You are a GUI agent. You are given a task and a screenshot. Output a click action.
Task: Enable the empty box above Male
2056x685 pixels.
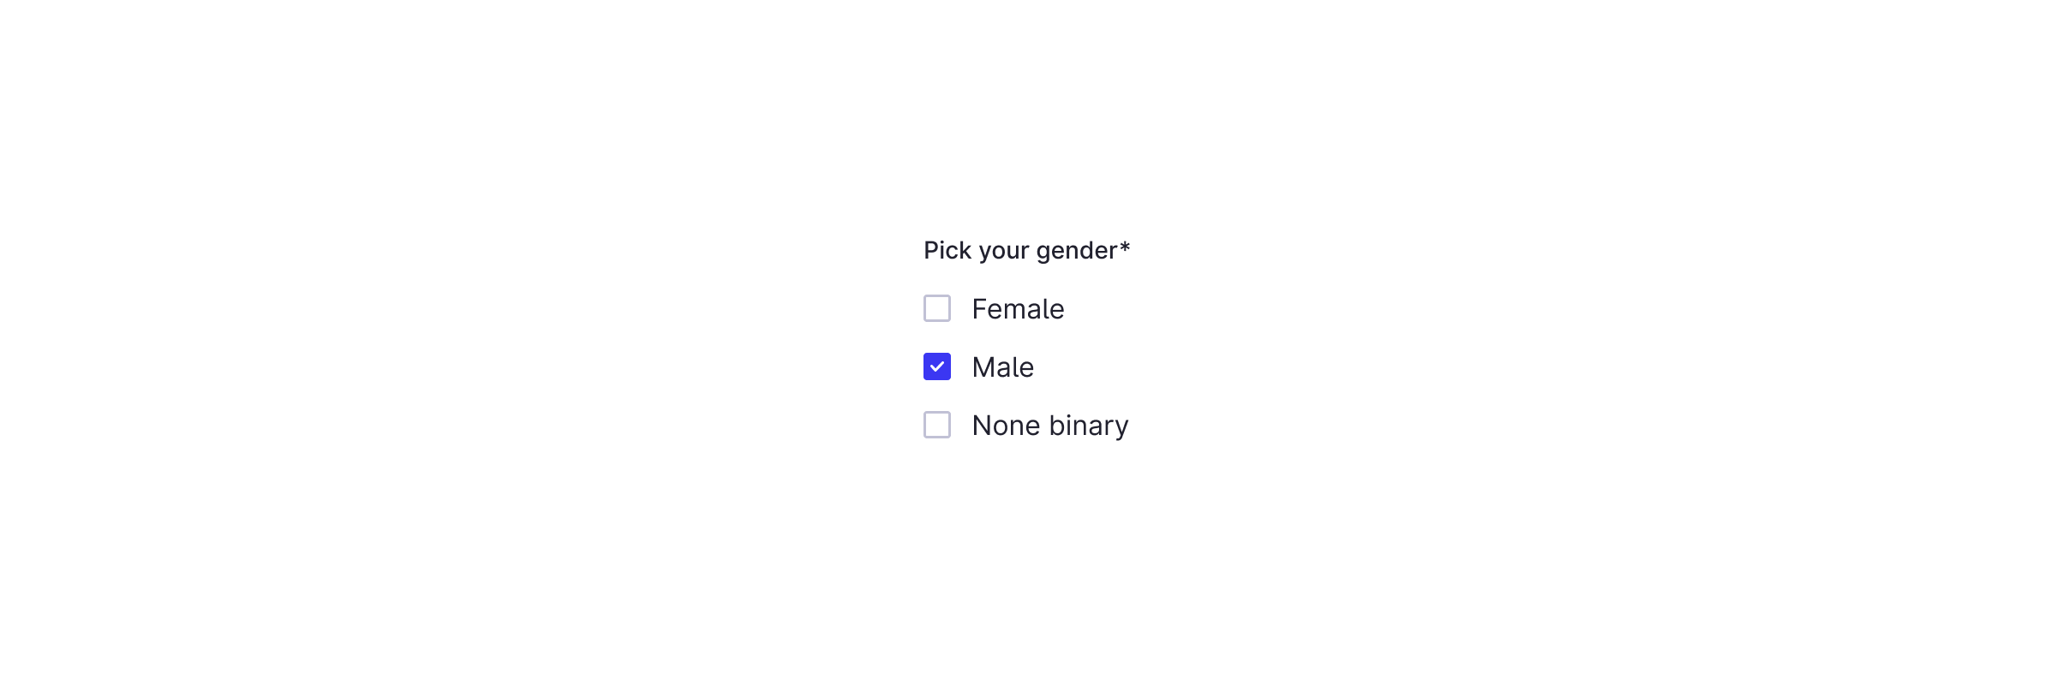(936, 308)
